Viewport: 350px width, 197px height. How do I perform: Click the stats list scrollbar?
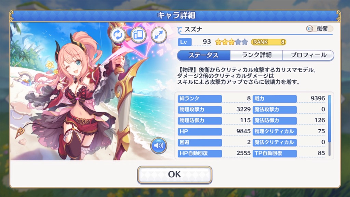[x=329, y=126]
